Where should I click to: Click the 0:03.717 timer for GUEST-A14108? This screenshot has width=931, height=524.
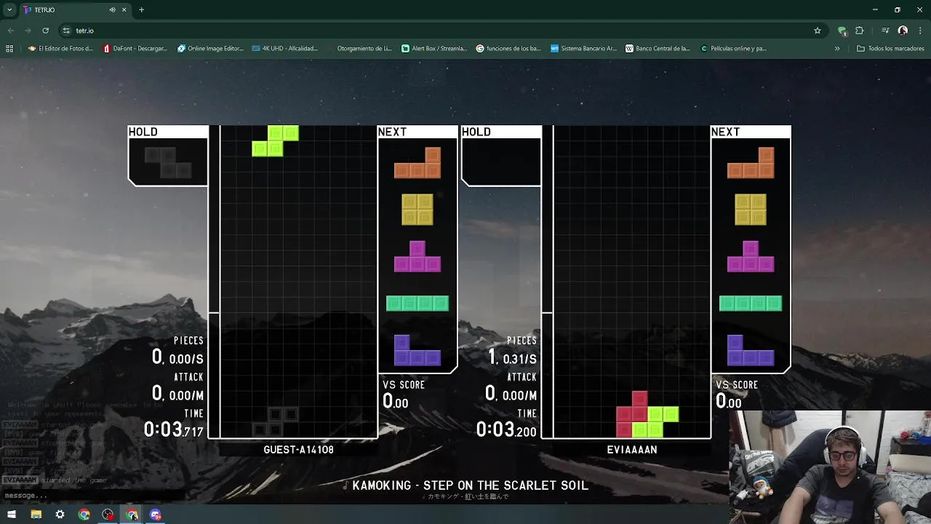[x=173, y=429]
